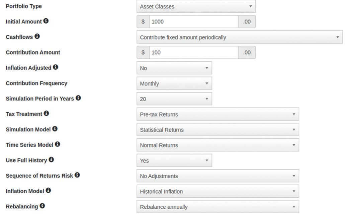Open the Portfolio Type dropdown
This screenshot has width=346, height=215.
tap(196, 6)
